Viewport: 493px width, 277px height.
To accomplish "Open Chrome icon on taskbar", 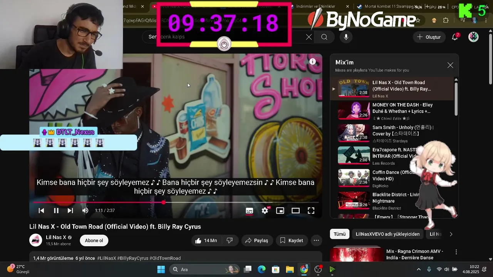I will [x=304, y=269].
